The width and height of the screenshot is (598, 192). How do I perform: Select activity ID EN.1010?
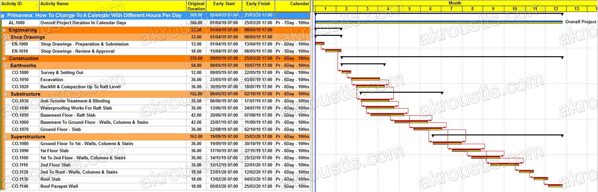(x=20, y=51)
